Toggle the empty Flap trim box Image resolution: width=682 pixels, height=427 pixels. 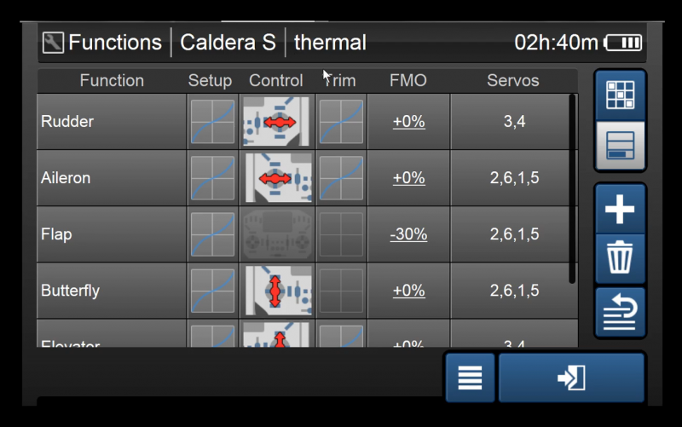pyautogui.click(x=341, y=234)
